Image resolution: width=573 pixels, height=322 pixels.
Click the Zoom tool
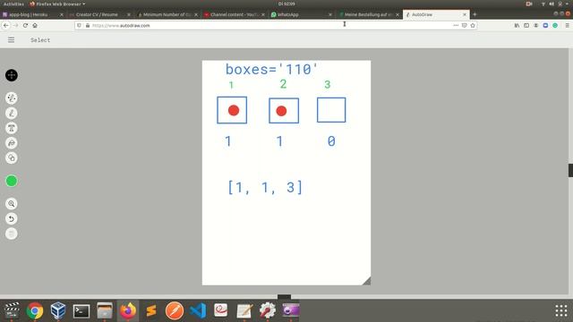(12, 204)
